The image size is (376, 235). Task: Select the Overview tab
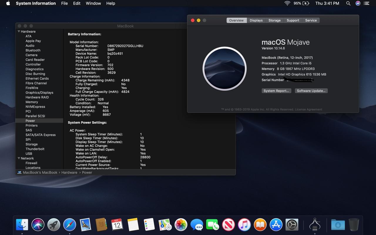(x=236, y=20)
